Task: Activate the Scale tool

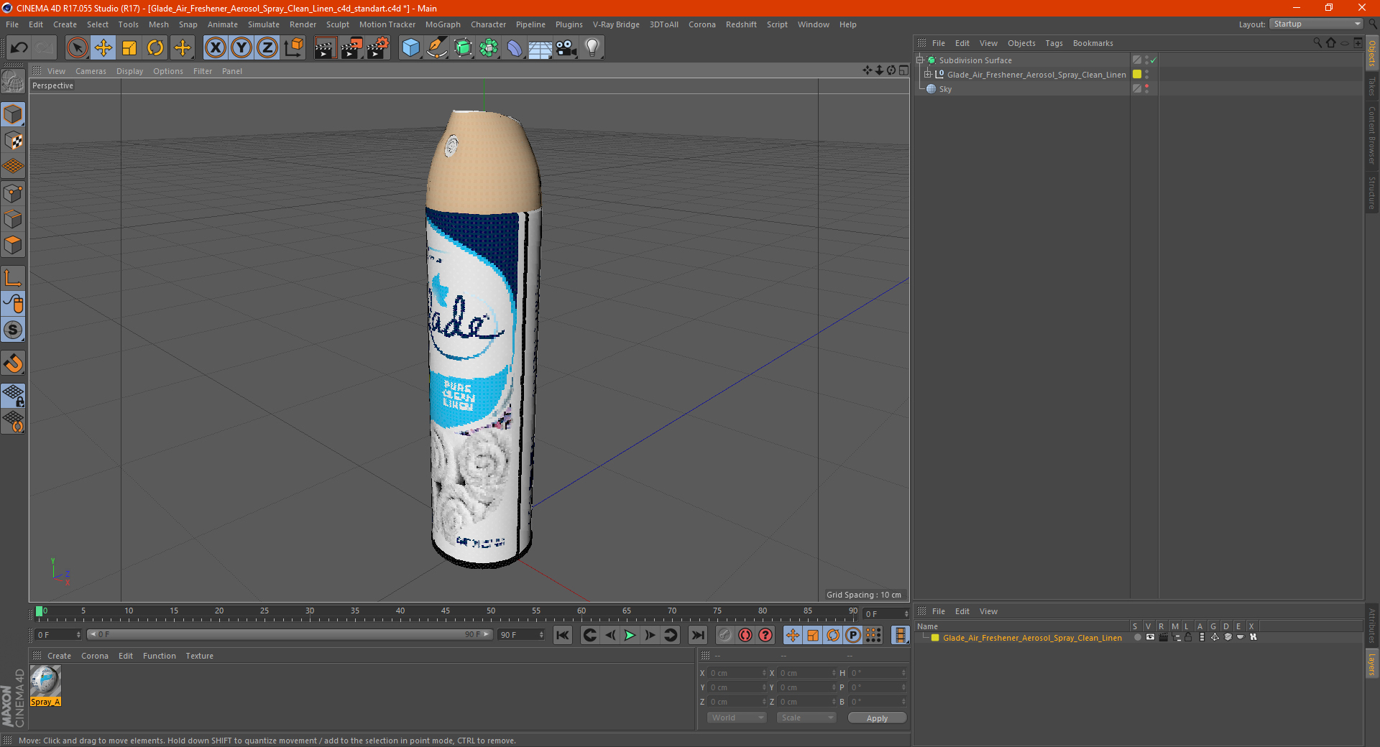Action: click(129, 48)
